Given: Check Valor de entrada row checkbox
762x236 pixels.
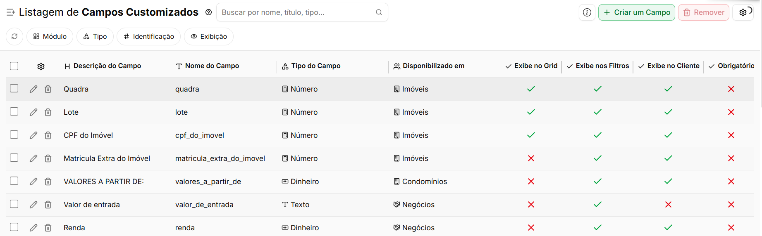Looking at the screenshot, I should point(14,204).
